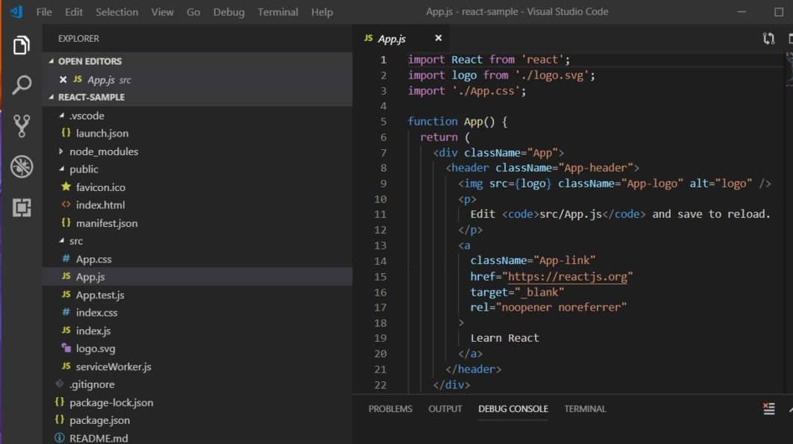Open the Search view icon
The image size is (793, 444).
(x=22, y=84)
